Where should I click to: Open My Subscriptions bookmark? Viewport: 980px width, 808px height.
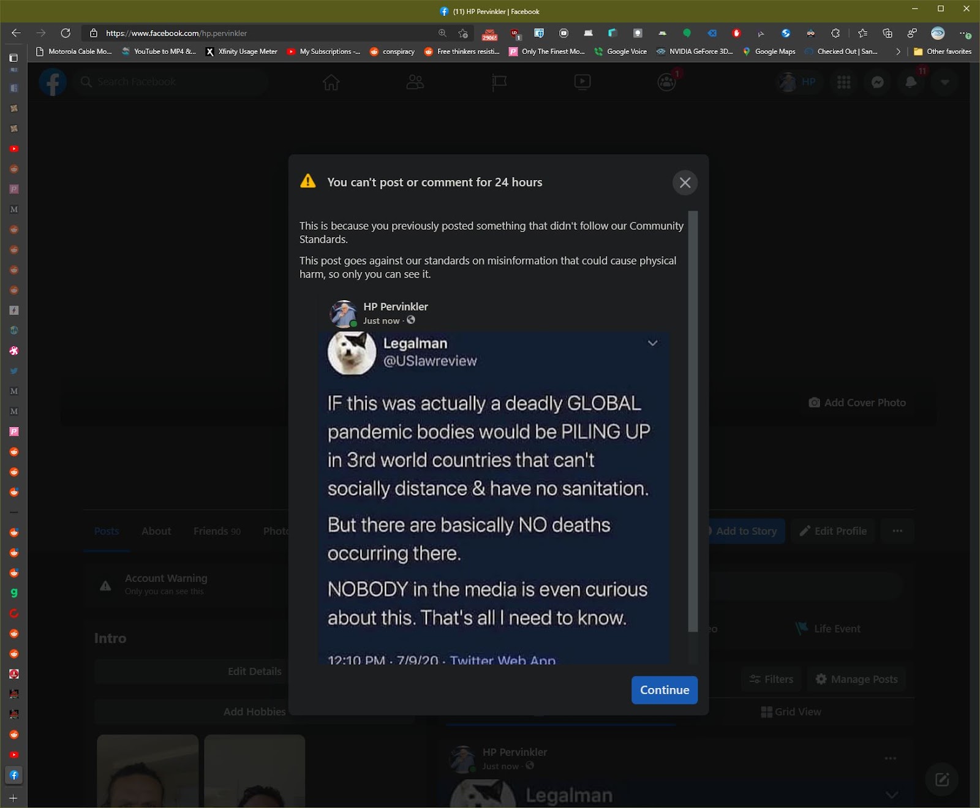[x=323, y=51]
